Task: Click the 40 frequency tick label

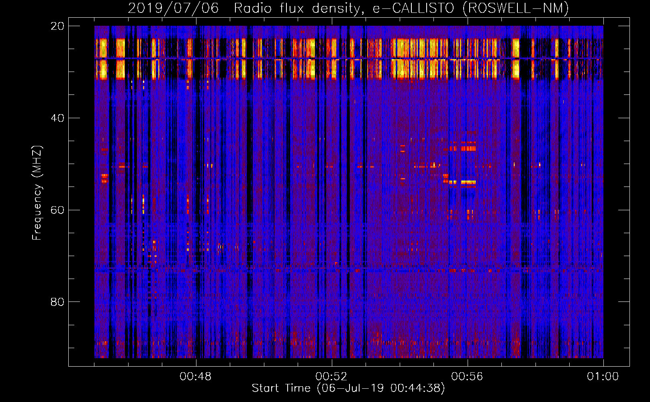Action: (57, 118)
